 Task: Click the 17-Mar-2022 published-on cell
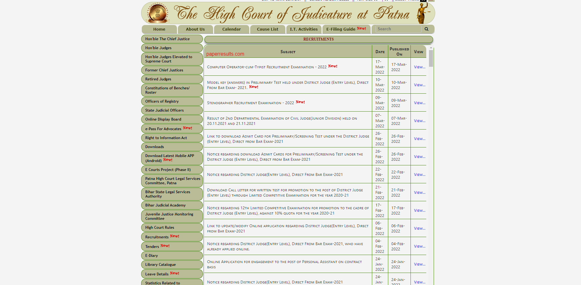[x=399, y=67]
